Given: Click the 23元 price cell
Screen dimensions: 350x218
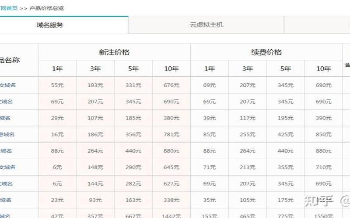Looking at the screenshot, I should [57, 200].
